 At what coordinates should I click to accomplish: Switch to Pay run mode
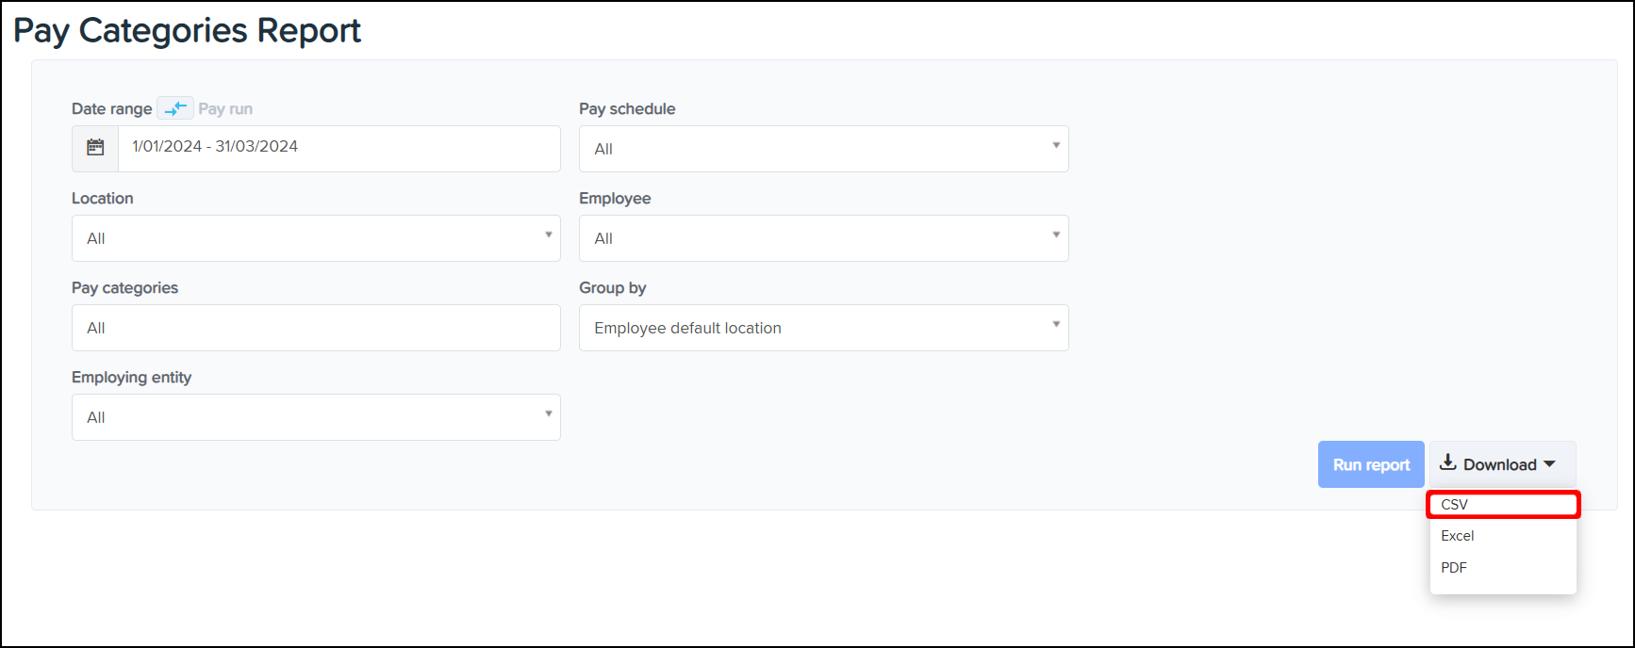[x=225, y=108]
